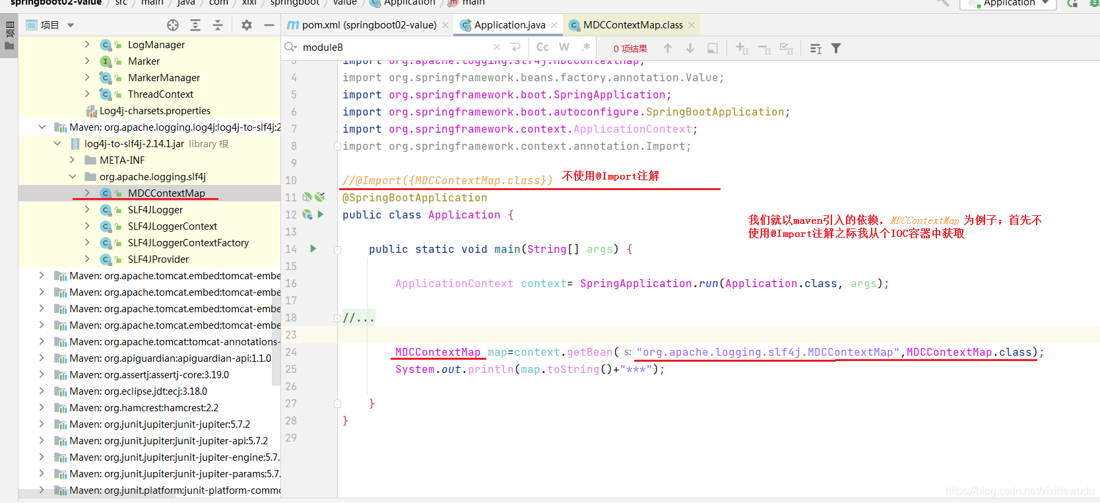Screen dimensions: 1100x503
Task: Hide the project tool window
Action: [x=269, y=25]
